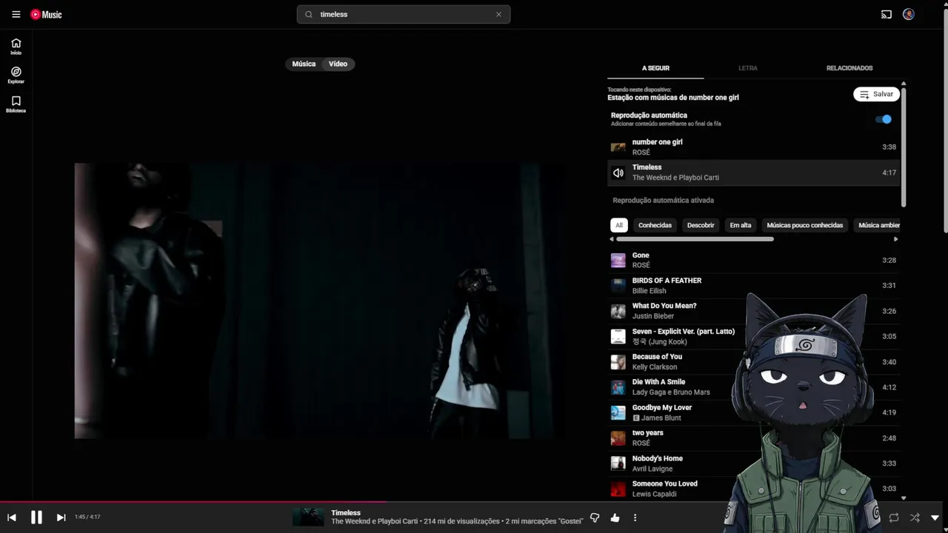The width and height of the screenshot is (948, 533).
Task: Click the YouTube Music logo
Action: pos(46,14)
